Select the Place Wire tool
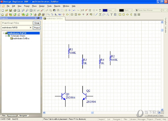Image resolution: width=168 pixels, height=121 pixels. (x=49, y=15)
